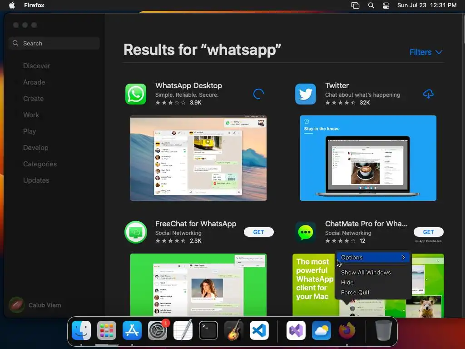The image size is (465, 349).
Task: Open Spotlight search in the menu bar
Action: pos(371,5)
